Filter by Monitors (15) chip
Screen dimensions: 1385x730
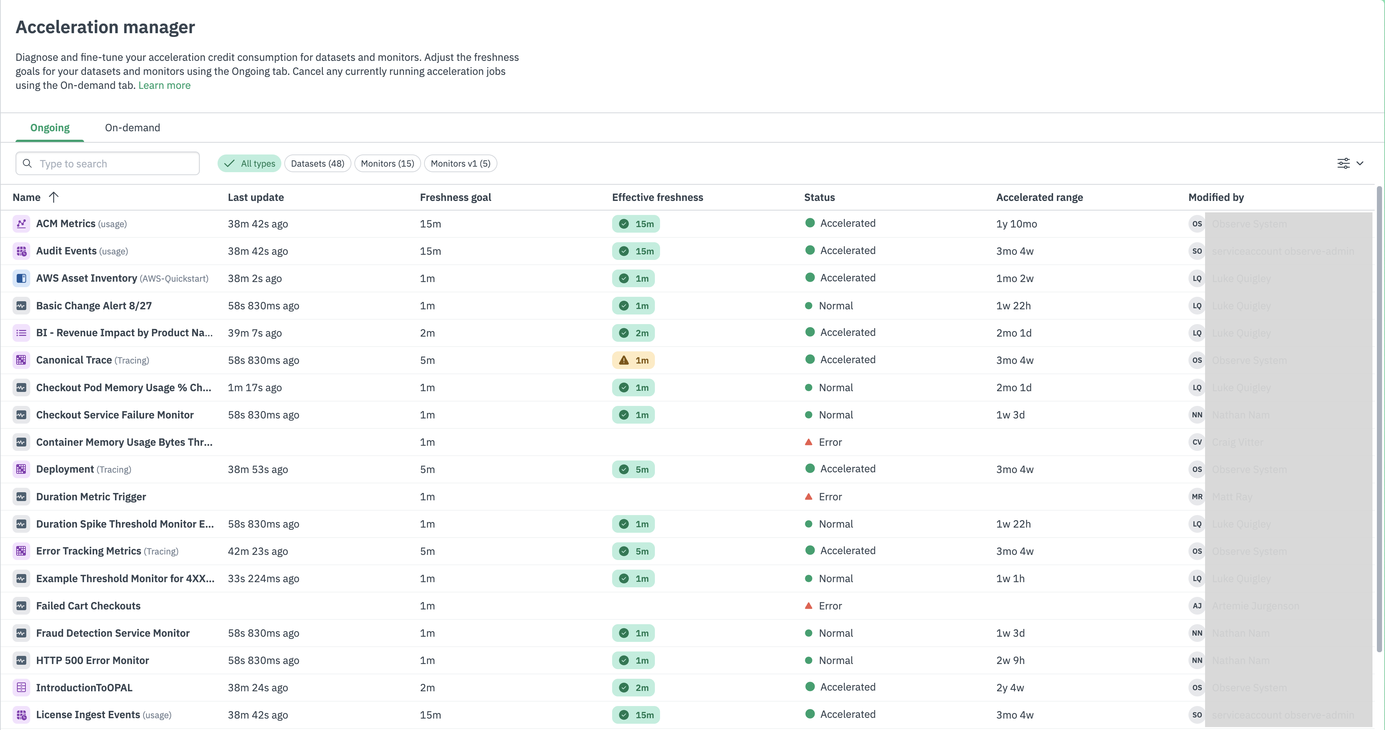click(x=387, y=163)
